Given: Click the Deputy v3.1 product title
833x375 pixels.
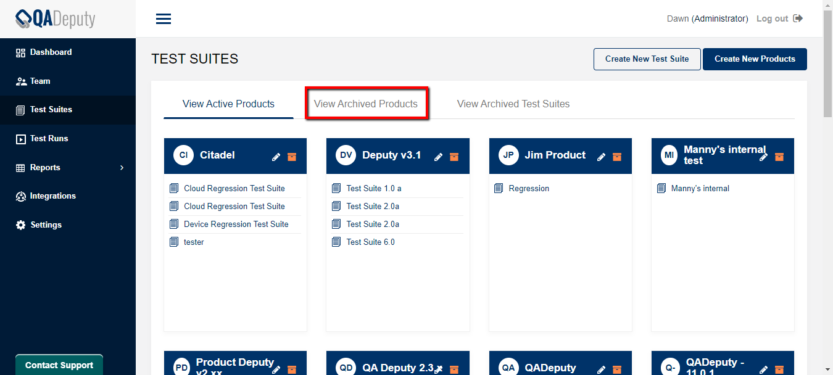Looking at the screenshot, I should (392, 155).
